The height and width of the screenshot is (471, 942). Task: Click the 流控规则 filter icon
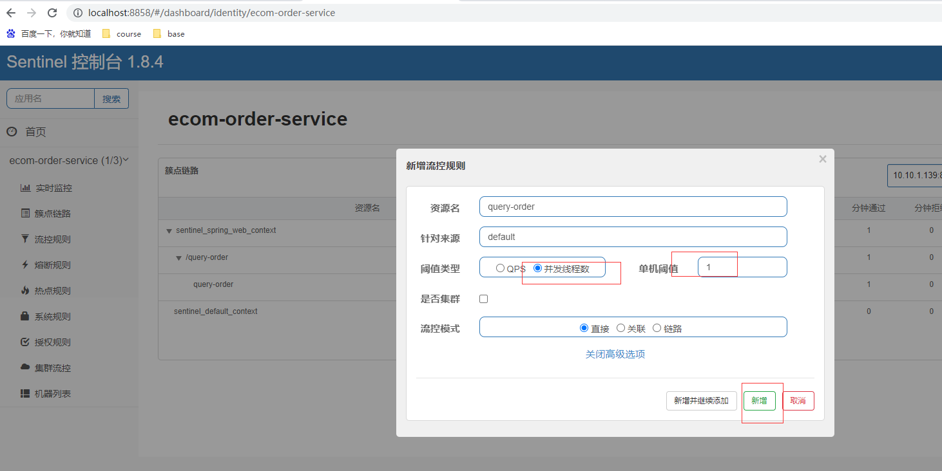pos(25,239)
